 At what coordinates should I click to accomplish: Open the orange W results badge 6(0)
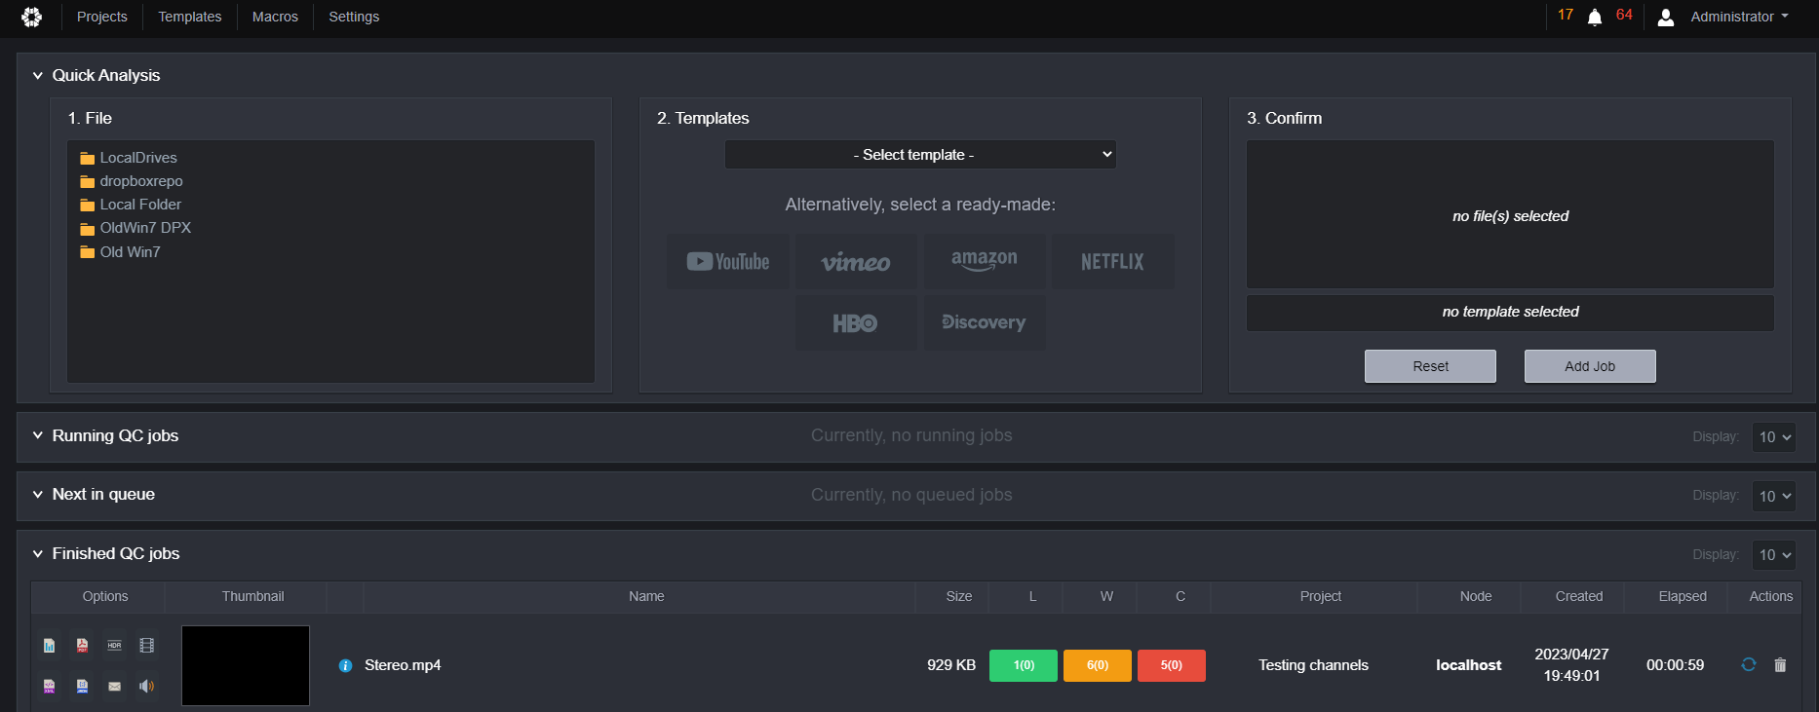(1098, 665)
